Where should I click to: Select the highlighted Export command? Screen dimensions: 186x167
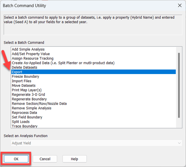point(93,72)
